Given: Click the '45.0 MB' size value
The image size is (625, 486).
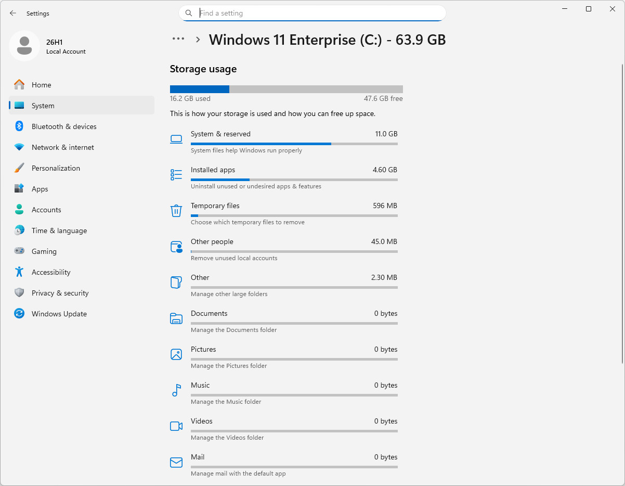Looking at the screenshot, I should (x=384, y=241).
